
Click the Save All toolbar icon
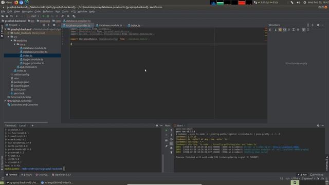click(7, 16)
